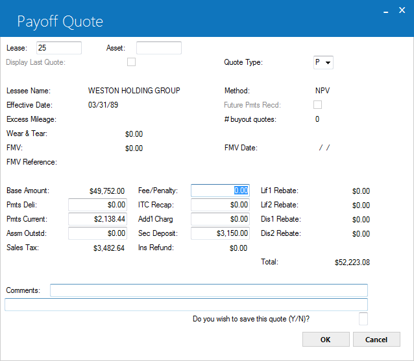Click the FMV Reference label
The image size is (414, 361).
(x=32, y=162)
